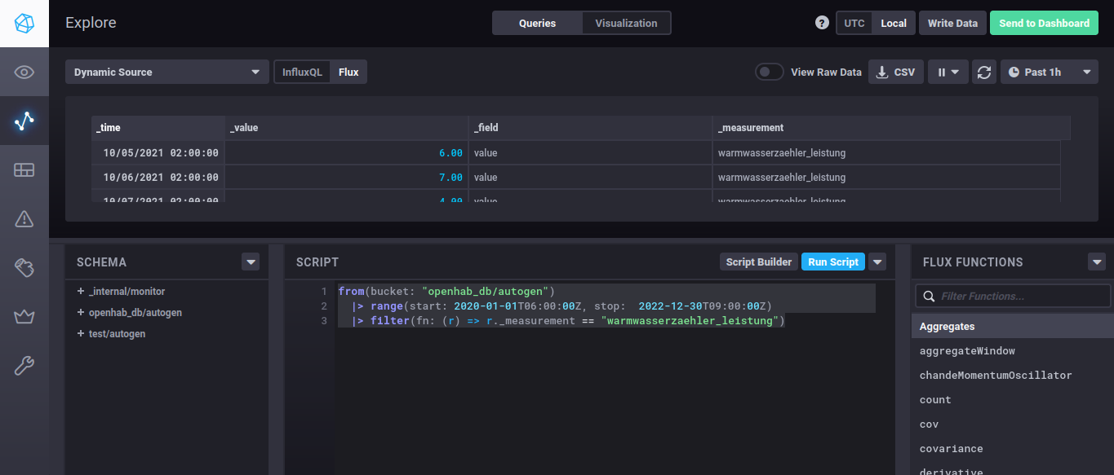Open the Past 1h time range dropdown
The width and height of the screenshot is (1114, 475).
click(1049, 72)
